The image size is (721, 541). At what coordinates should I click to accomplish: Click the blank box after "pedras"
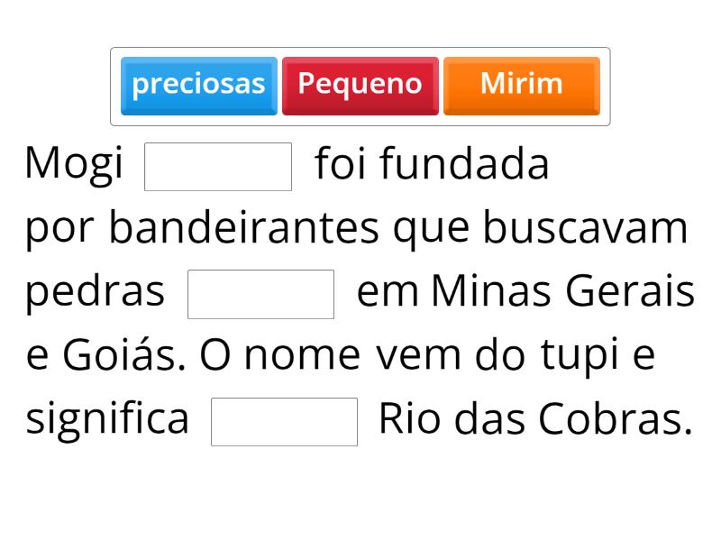[x=260, y=295]
